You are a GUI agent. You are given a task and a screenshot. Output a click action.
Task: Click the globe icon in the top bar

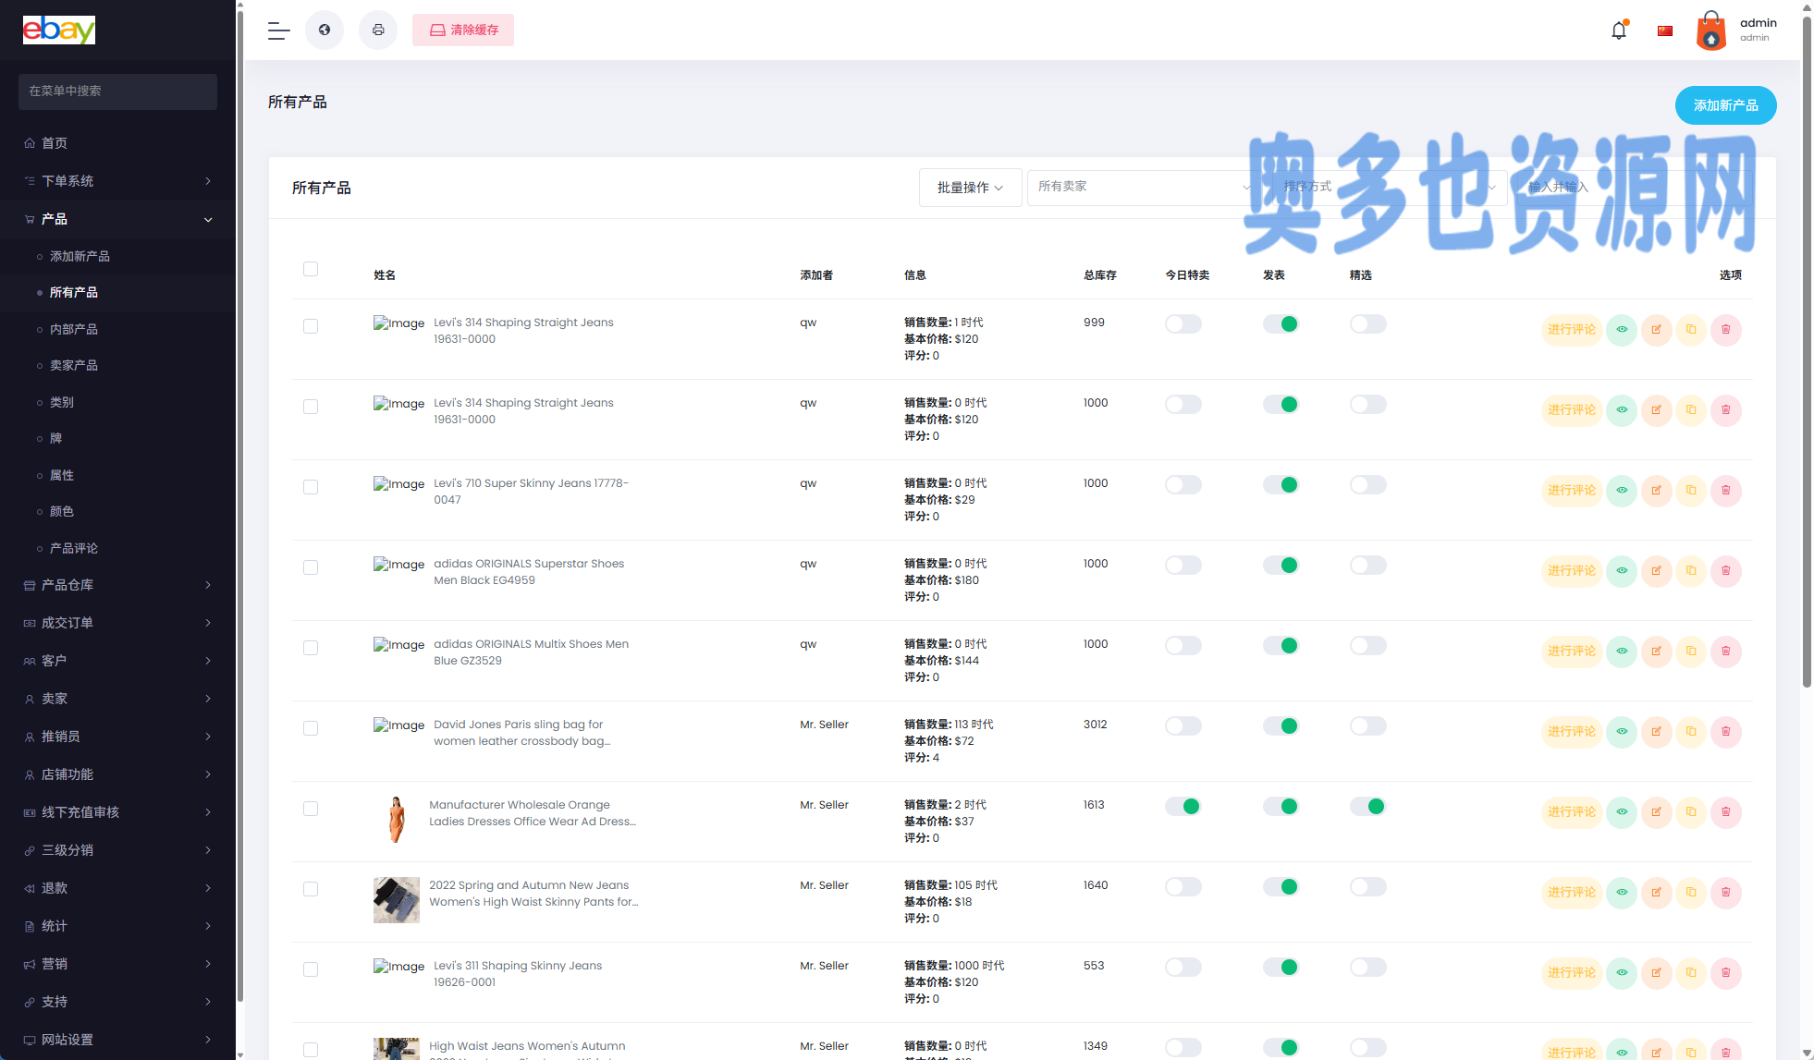[x=325, y=30]
